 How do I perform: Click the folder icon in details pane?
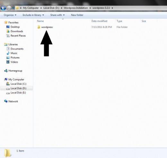tap(7, 153)
